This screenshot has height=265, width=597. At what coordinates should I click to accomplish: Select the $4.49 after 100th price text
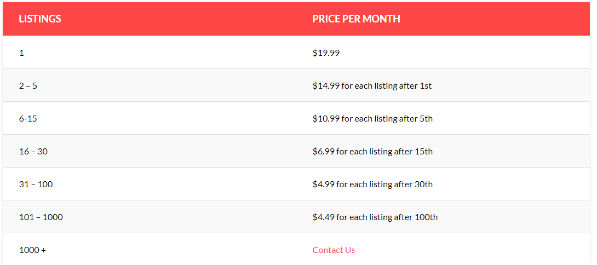coord(375,217)
